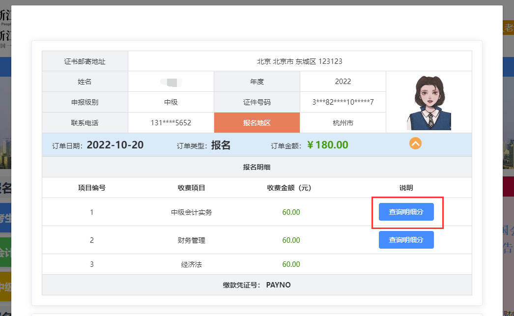Image resolution: width=514 pixels, height=316 pixels.
Task: Click the candidate avatar photo
Action: (x=428, y=102)
